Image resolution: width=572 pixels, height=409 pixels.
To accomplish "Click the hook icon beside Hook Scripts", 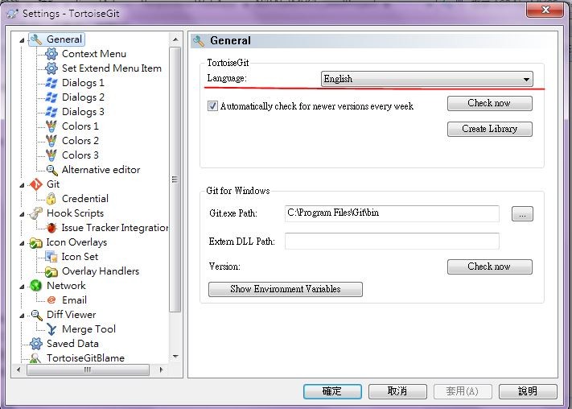I will click(36, 213).
